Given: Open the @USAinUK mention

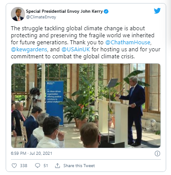Looking at the screenshot, I should point(76,50).
